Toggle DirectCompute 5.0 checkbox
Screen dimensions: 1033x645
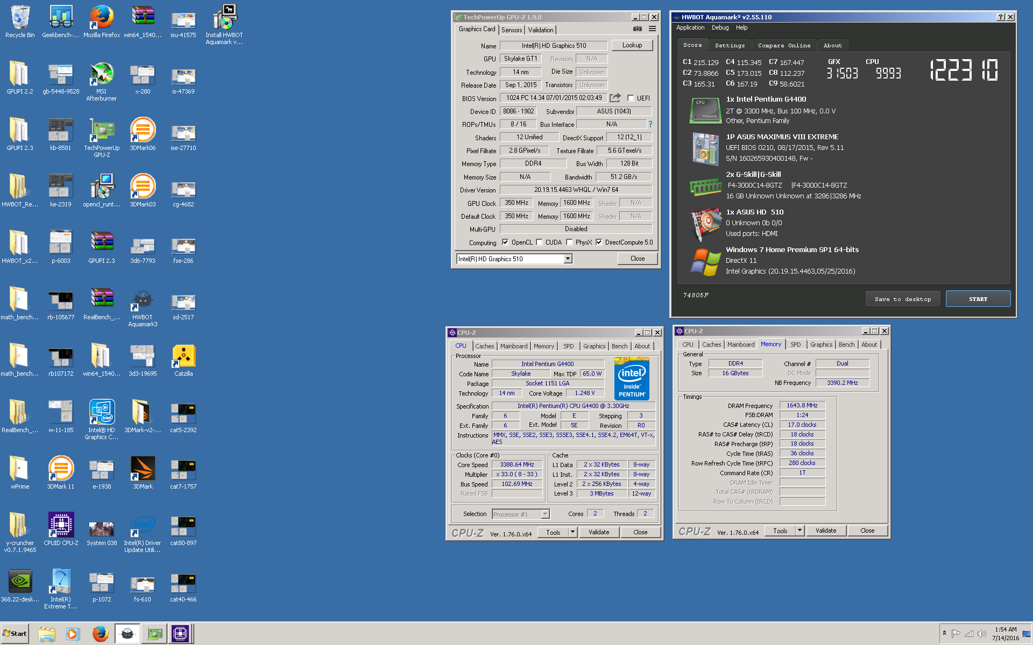pyautogui.click(x=599, y=242)
